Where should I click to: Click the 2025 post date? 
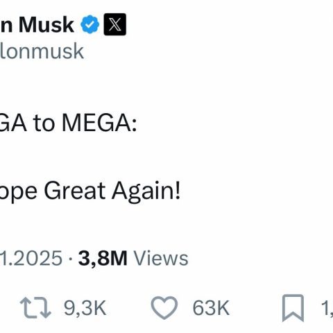tap(31, 258)
